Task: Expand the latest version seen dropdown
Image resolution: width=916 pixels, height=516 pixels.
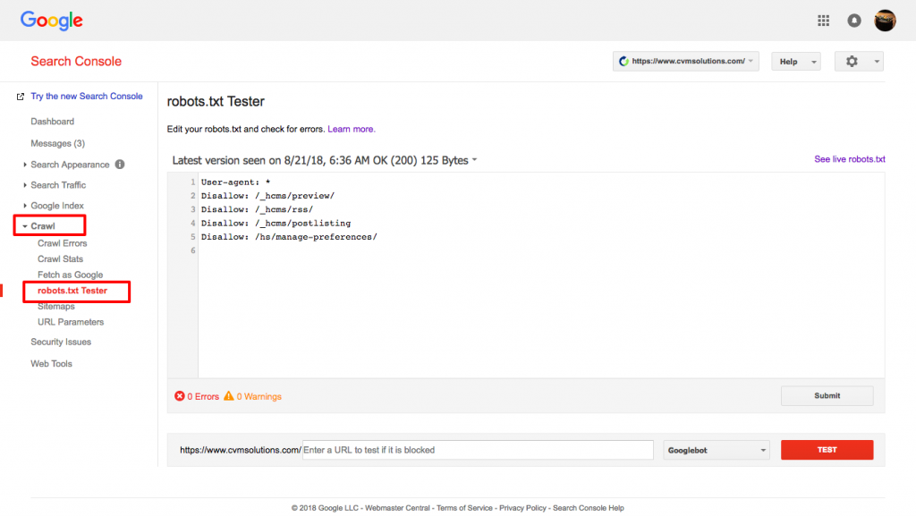Action: tap(474, 161)
